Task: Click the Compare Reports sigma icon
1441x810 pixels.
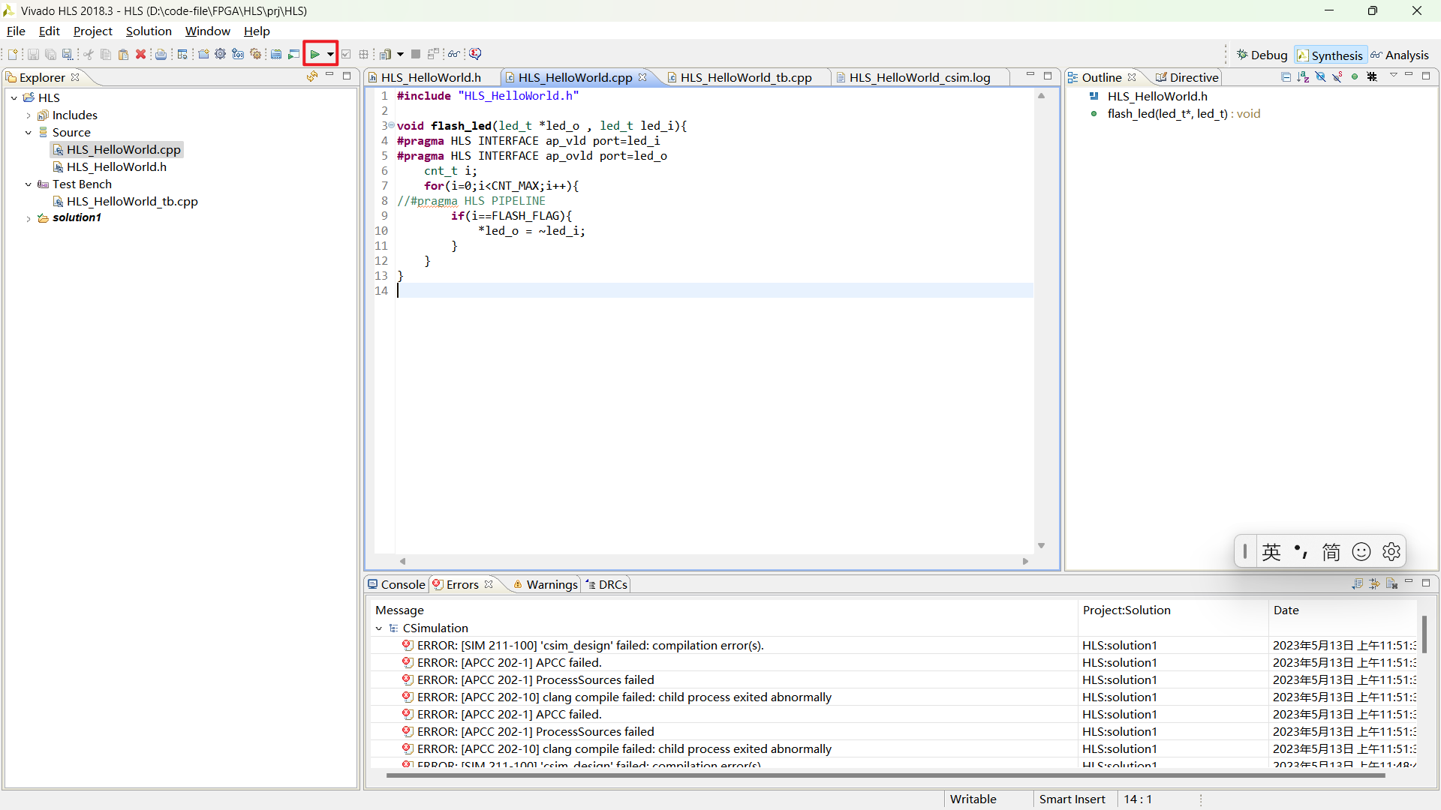Action: pyautogui.click(x=475, y=54)
